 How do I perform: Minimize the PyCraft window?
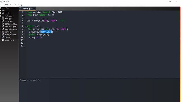pyautogui.click(x=170, y=1)
